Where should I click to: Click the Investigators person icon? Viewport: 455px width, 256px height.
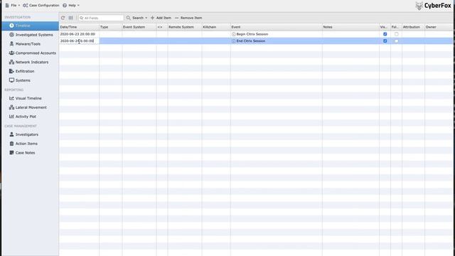tap(11, 134)
